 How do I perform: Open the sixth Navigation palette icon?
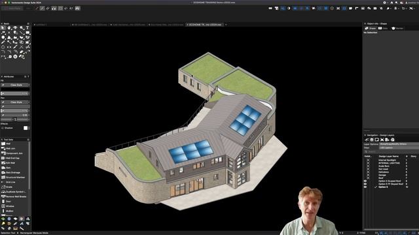coord(393,140)
